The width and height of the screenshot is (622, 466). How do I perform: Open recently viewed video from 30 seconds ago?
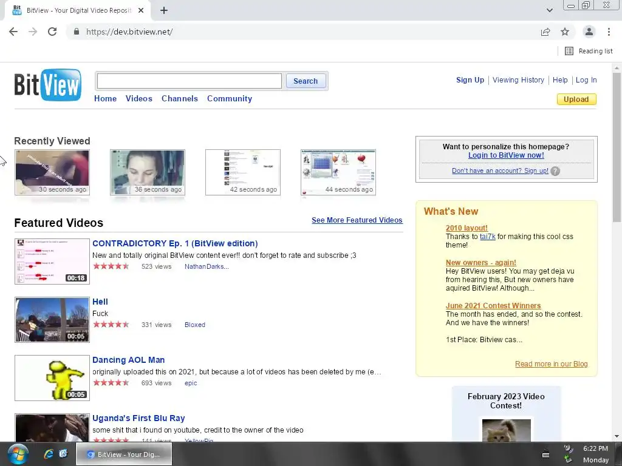tap(52, 172)
